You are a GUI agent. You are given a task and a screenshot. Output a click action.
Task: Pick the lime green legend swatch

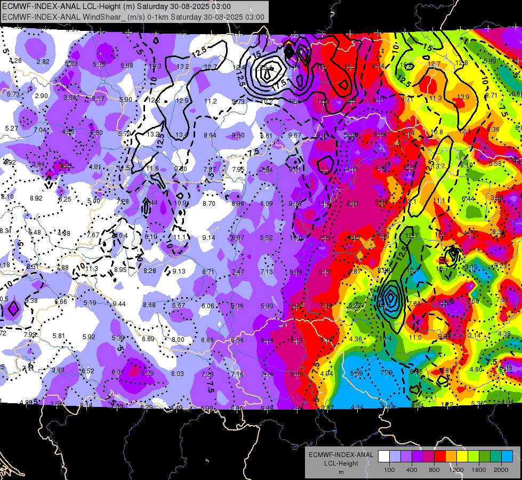point(473,457)
